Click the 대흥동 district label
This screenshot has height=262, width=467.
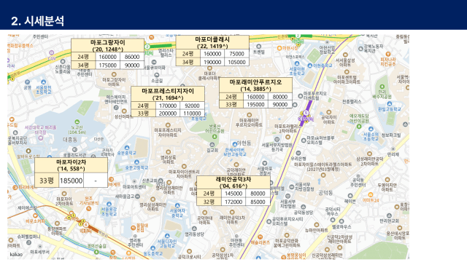(x=70, y=139)
